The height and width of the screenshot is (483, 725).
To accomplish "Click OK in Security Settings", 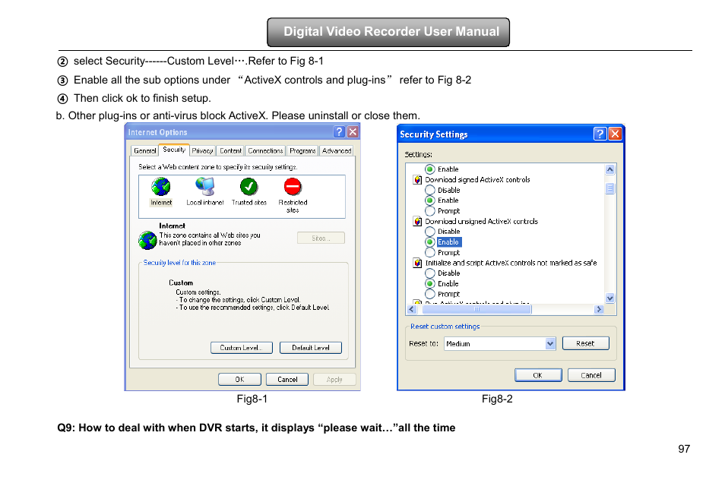I will click(x=538, y=375).
